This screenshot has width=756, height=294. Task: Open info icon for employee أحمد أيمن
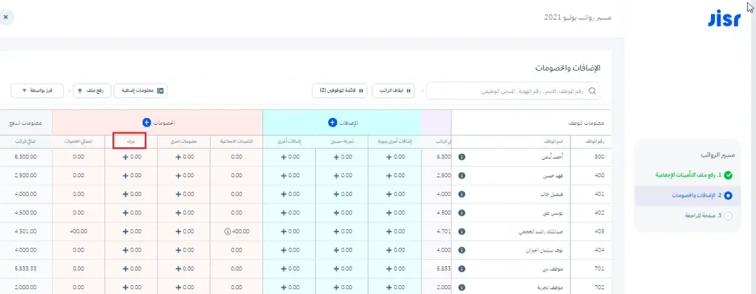point(461,157)
